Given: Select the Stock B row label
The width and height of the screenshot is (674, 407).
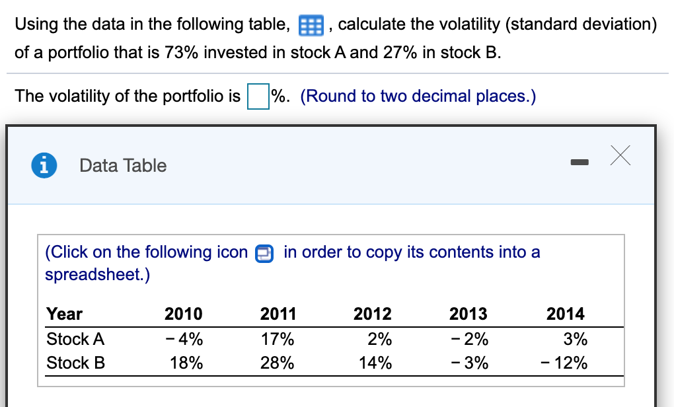Looking at the screenshot, I should 75,363.
